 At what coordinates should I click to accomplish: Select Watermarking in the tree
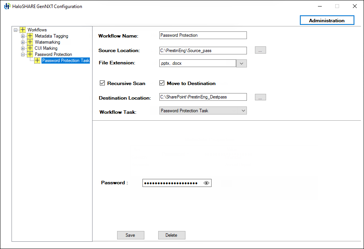pyautogui.click(x=47, y=42)
